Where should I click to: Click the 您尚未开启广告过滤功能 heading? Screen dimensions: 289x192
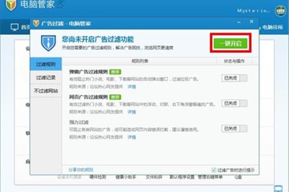click(98, 39)
